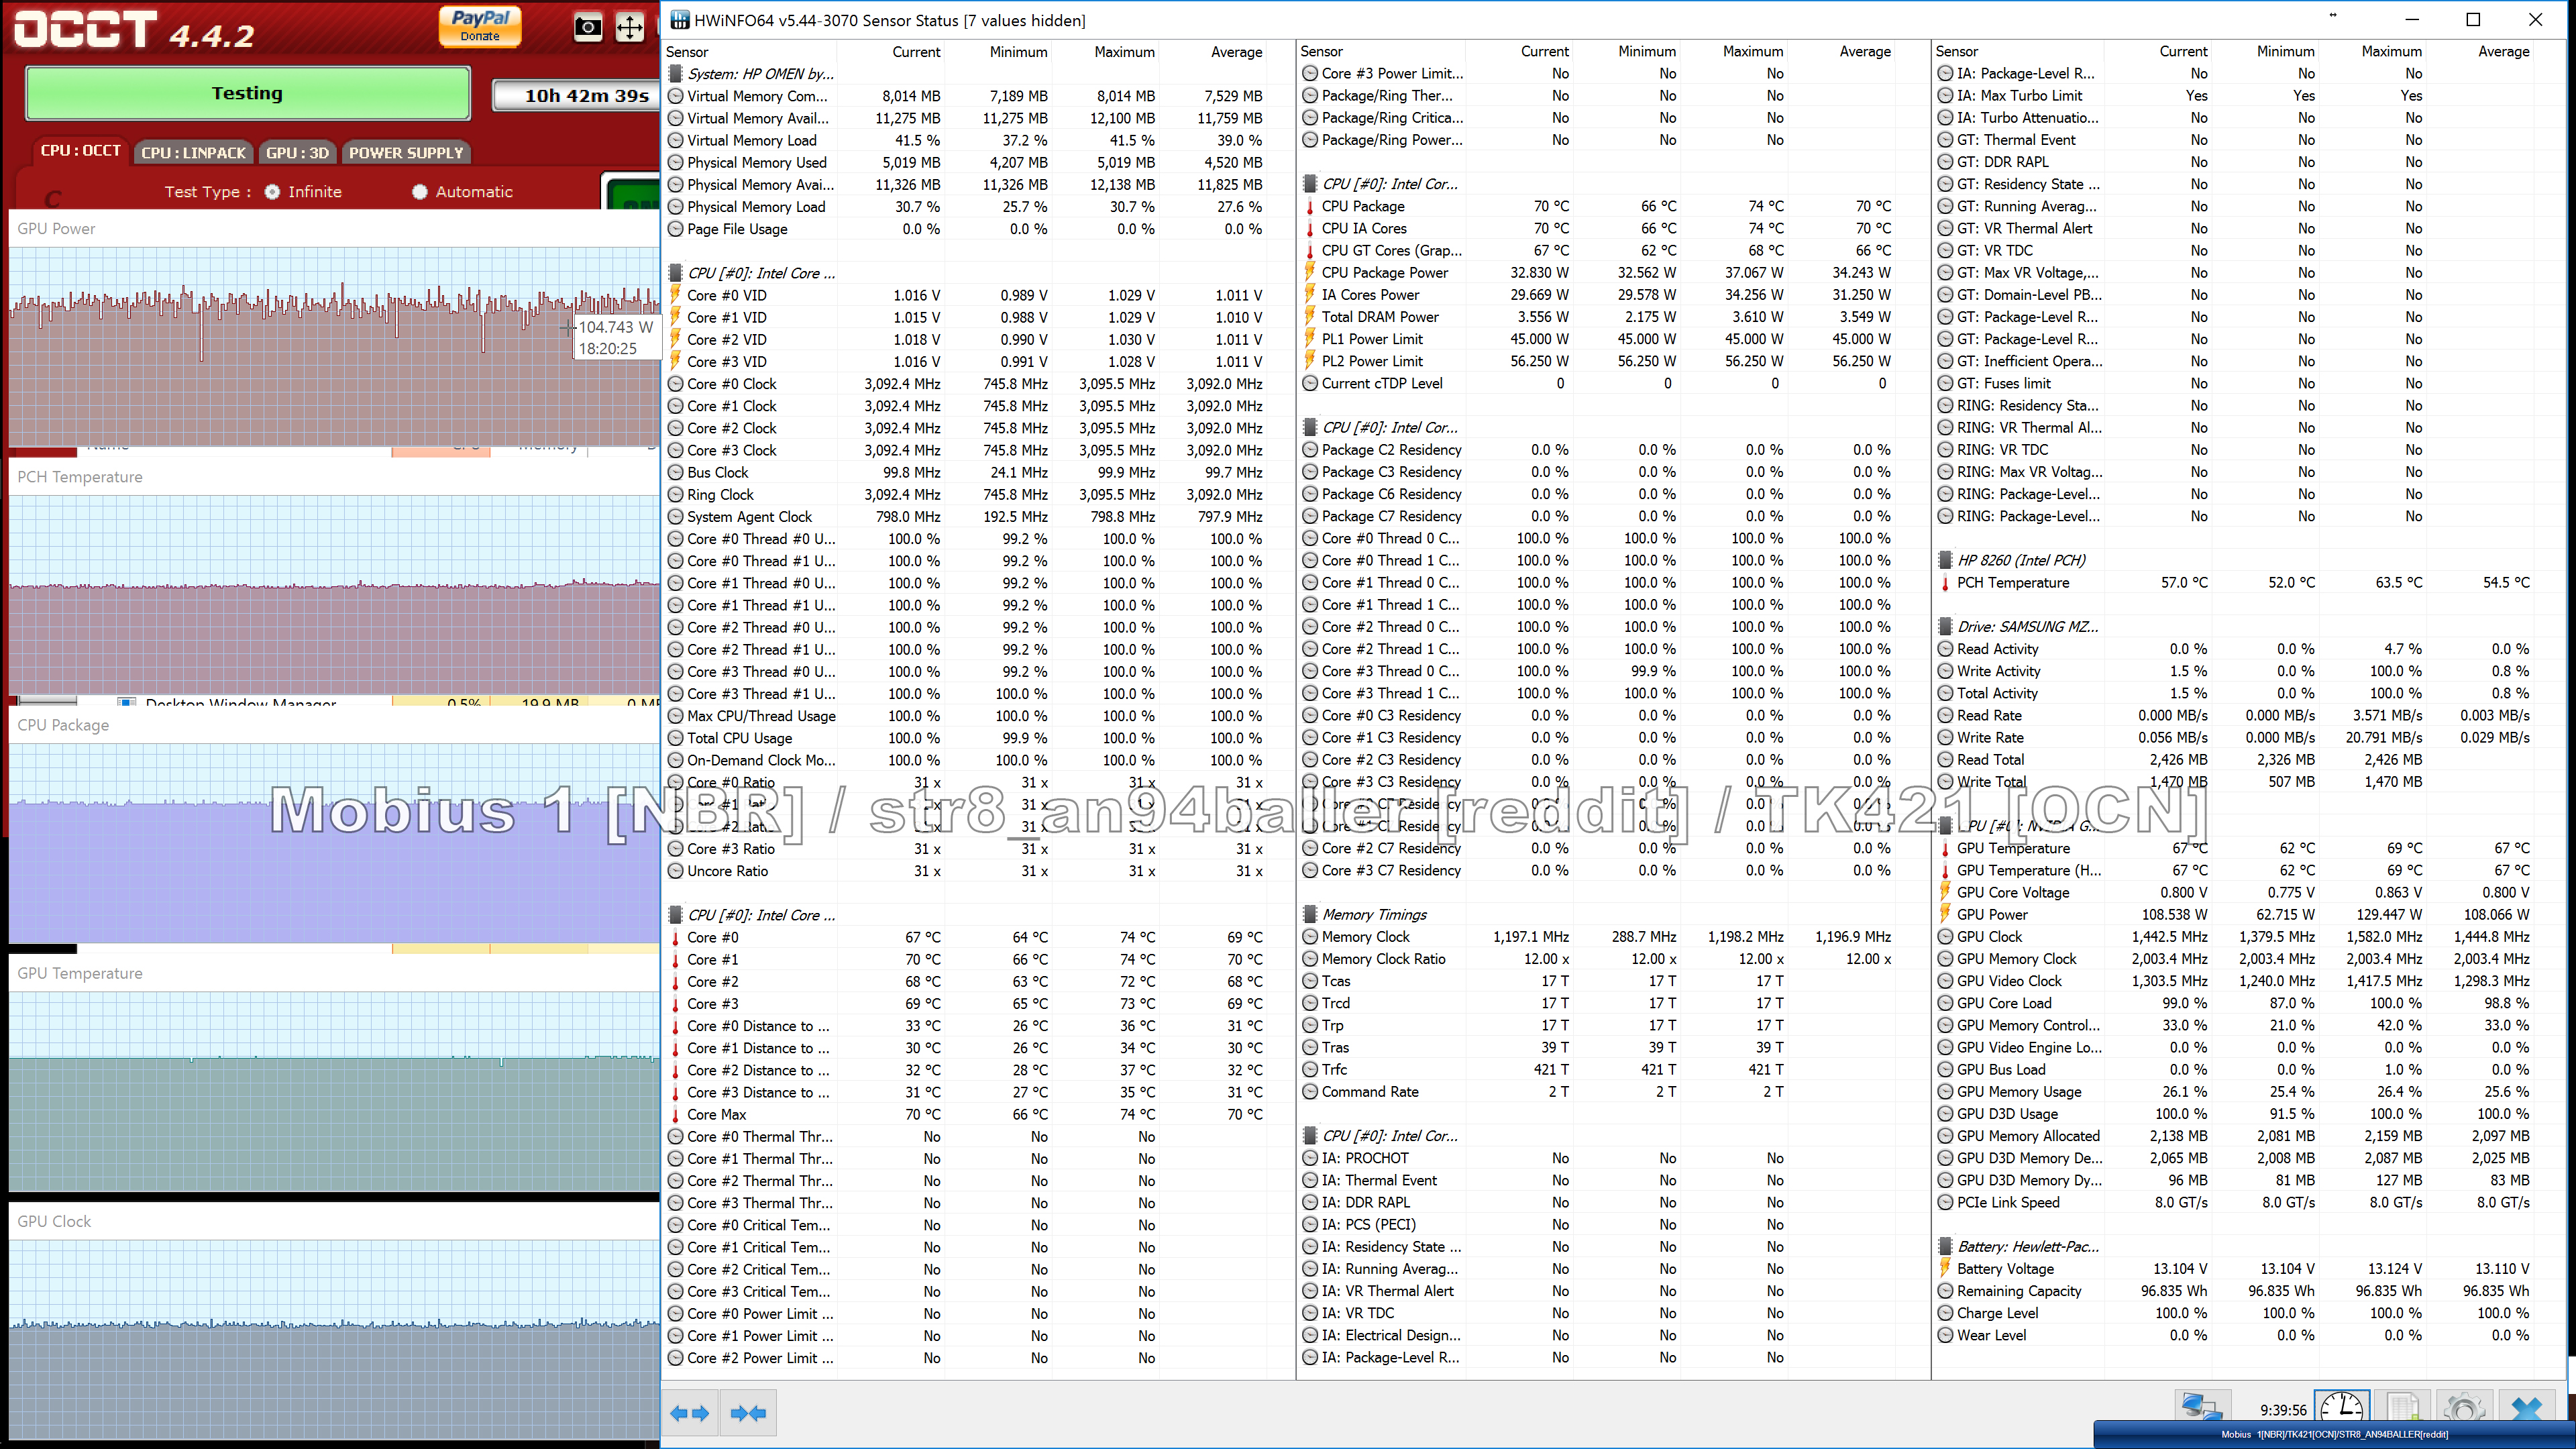The height and width of the screenshot is (1449, 2576).
Task: Click the thermometer icon beside CPU Package
Action: coord(1310,207)
